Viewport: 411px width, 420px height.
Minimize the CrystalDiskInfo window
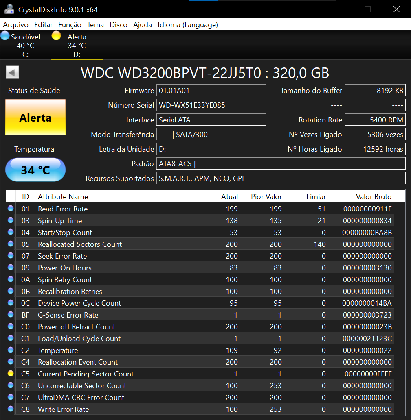(x=339, y=9)
